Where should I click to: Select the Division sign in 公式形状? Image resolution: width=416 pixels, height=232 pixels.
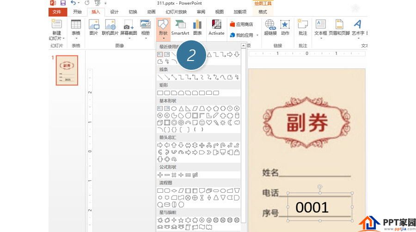181,175
